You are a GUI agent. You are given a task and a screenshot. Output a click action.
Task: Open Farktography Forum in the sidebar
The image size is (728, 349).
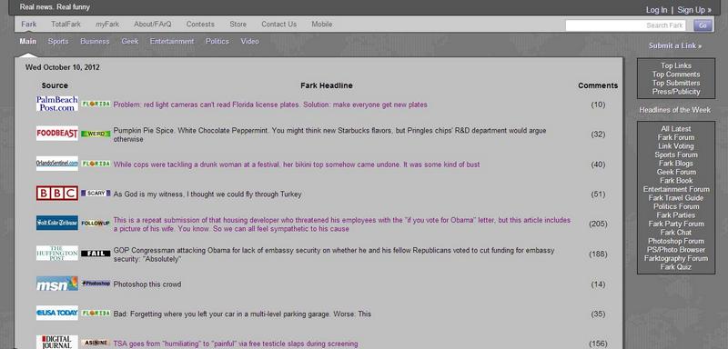tap(676, 258)
